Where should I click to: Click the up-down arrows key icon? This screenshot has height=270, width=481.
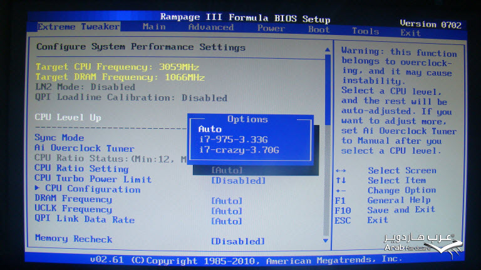click(x=341, y=180)
